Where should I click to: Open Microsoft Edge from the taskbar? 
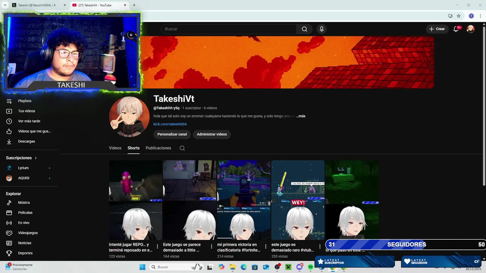point(244,267)
